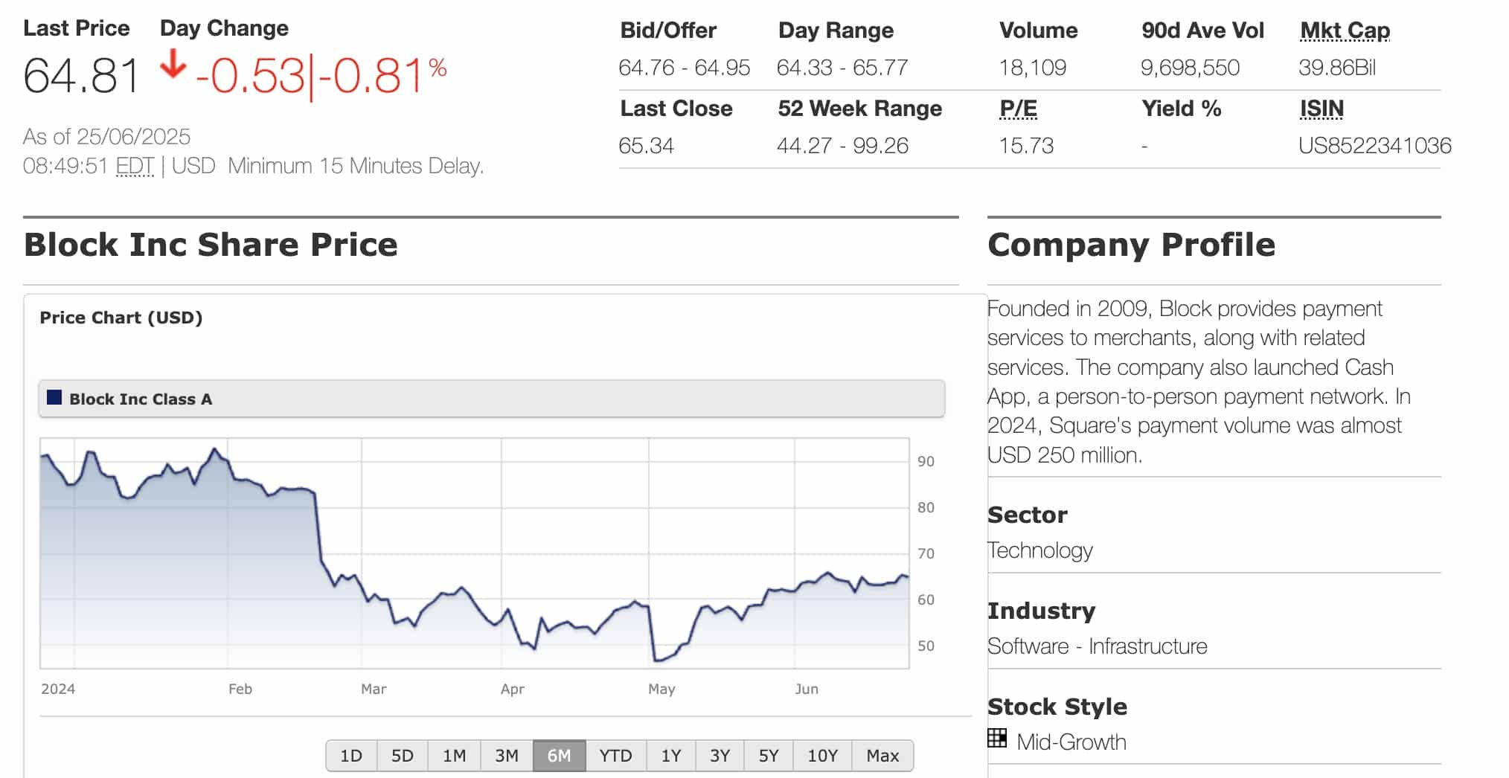This screenshot has width=1509, height=778.
Task: Click the Mid-Growth stock style grid icon
Action: click(x=997, y=741)
